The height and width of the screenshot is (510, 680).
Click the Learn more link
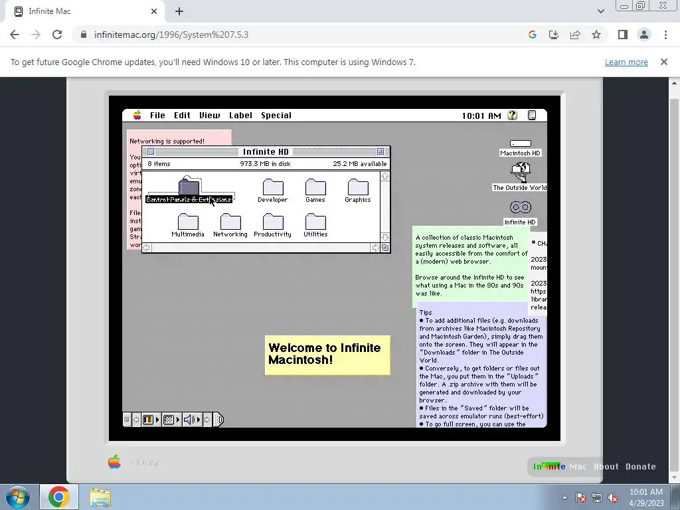(626, 62)
